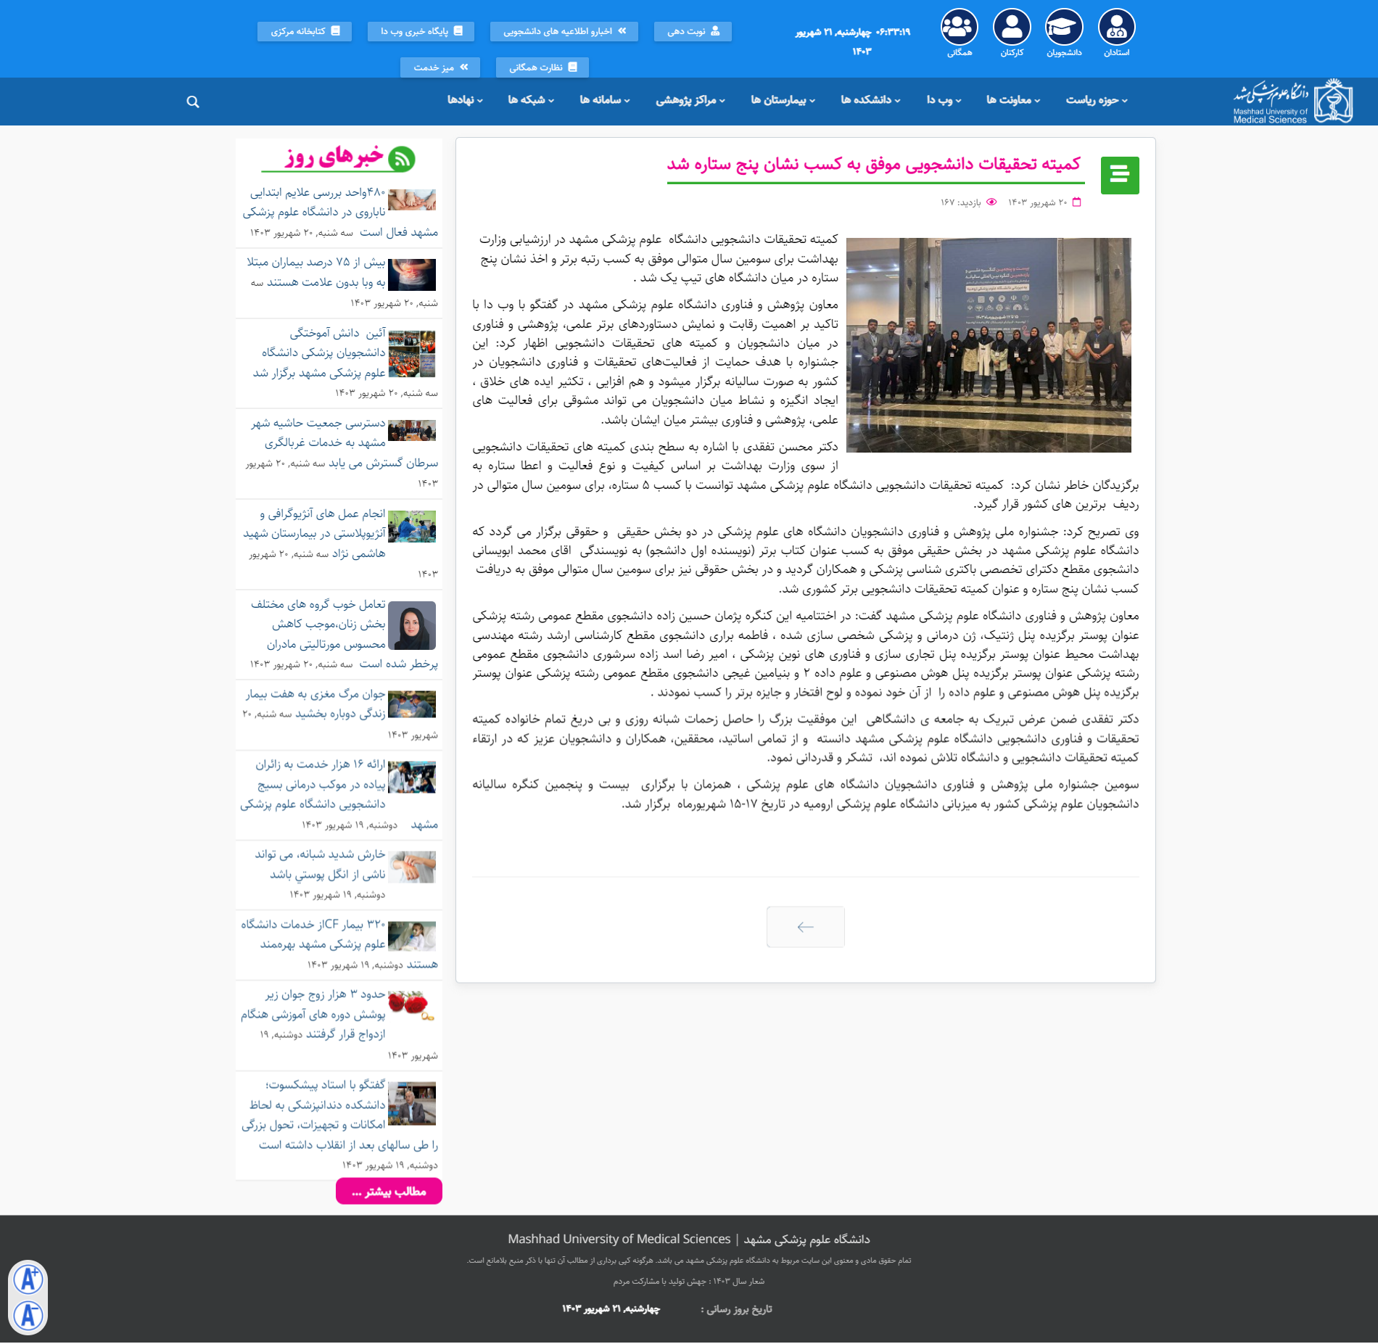Open the دانشجویان (students) portal icon

tap(1064, 28)
